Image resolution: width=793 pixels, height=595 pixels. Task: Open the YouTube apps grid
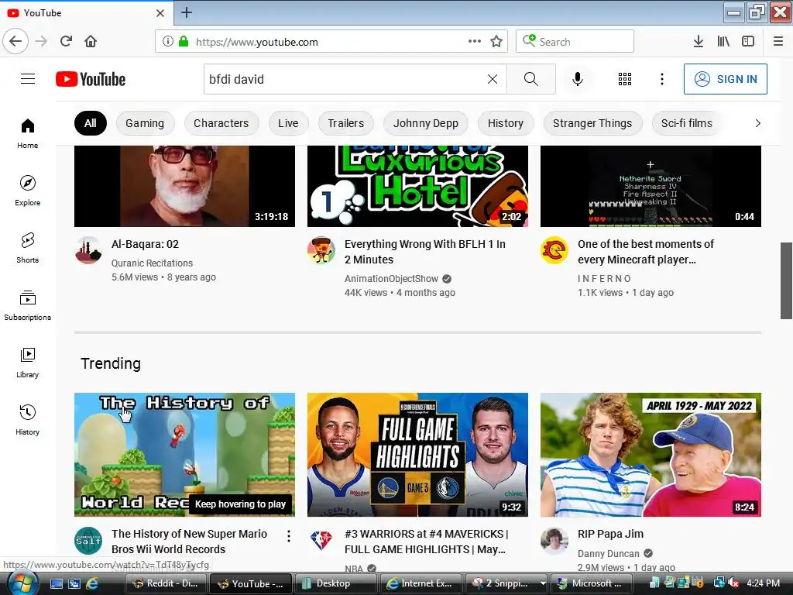tap(625, 79)
